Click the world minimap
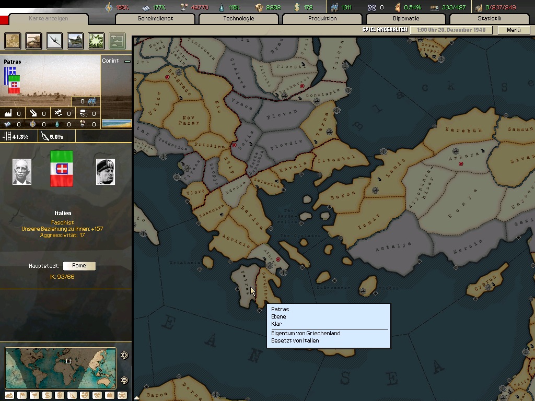The width and height of the screenshot is (535, 401). [x=61, y=368]
